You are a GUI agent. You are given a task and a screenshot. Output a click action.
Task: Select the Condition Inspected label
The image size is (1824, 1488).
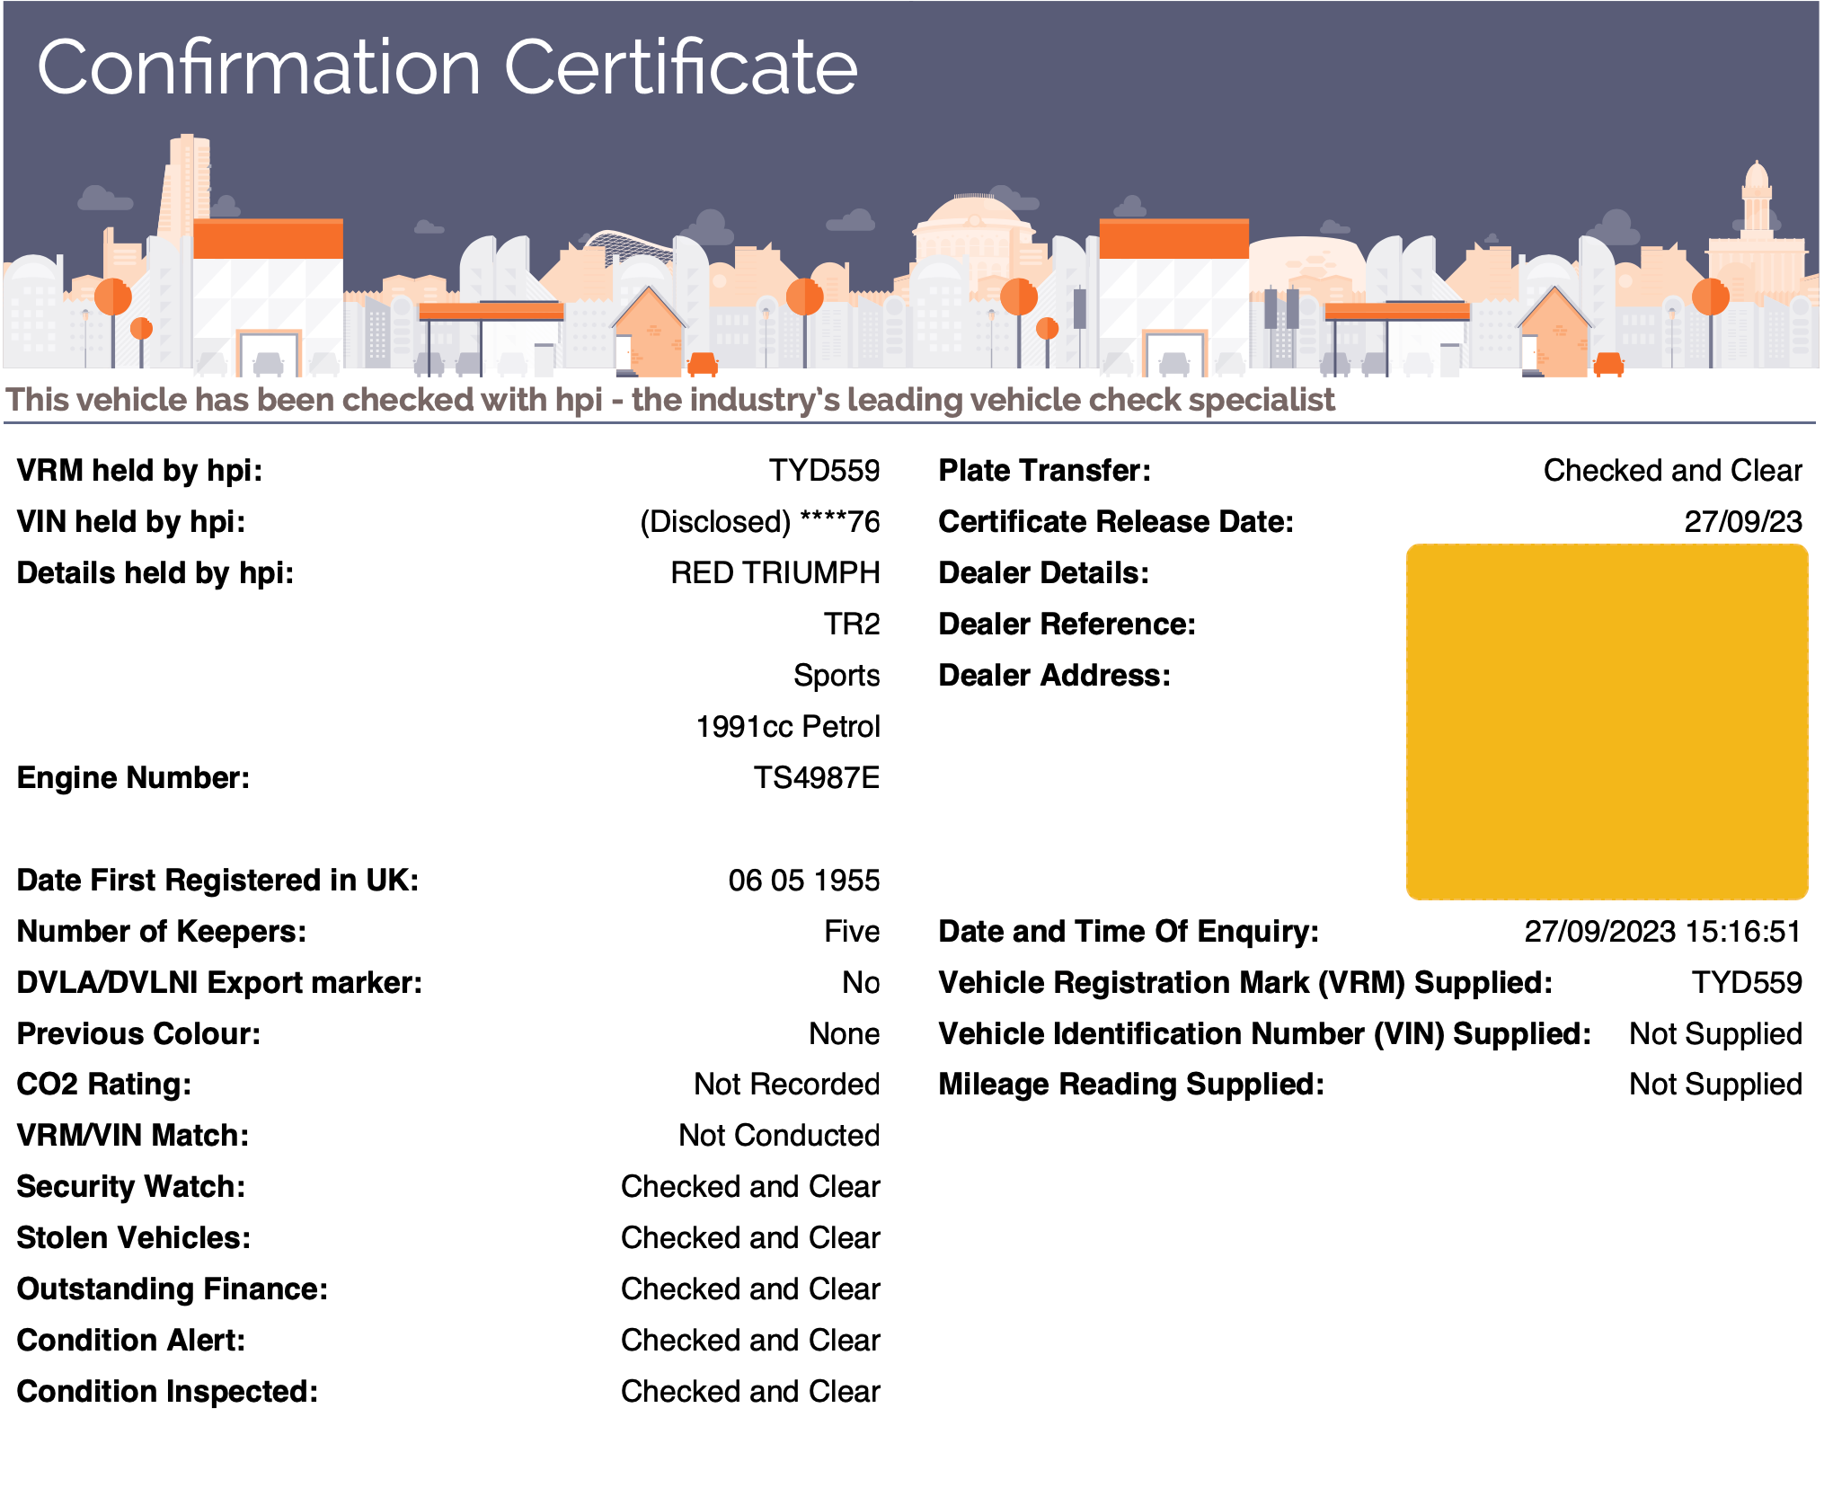(167, 1391)
